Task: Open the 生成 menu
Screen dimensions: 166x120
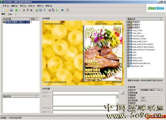Action: click(32, 6)
